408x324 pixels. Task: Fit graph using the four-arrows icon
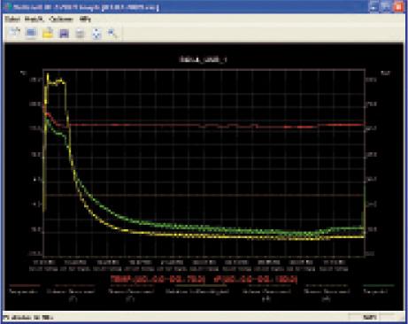[x=96, y=34]
